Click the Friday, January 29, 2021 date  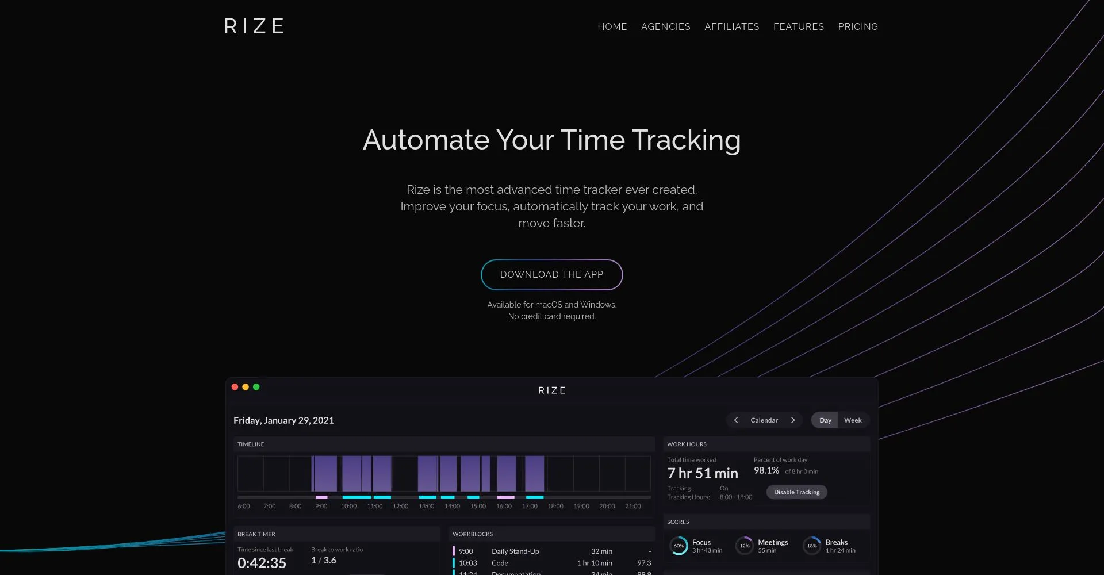283,421
